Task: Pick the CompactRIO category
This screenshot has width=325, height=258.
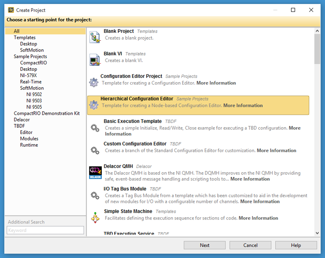Action: click(33, 63)
